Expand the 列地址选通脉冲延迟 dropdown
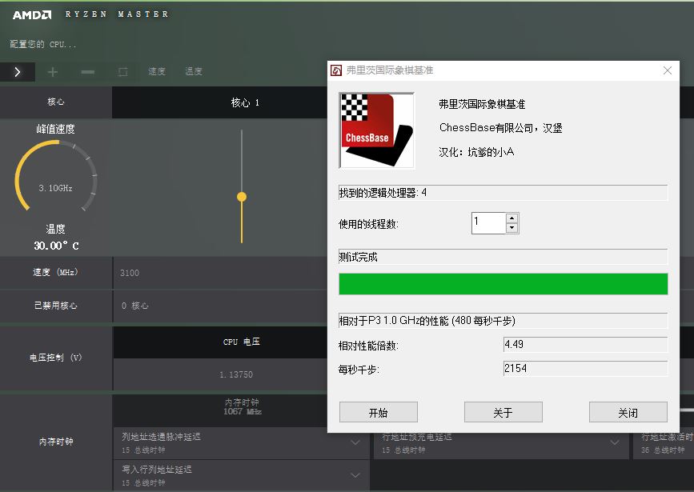 [x=355, y=442]
